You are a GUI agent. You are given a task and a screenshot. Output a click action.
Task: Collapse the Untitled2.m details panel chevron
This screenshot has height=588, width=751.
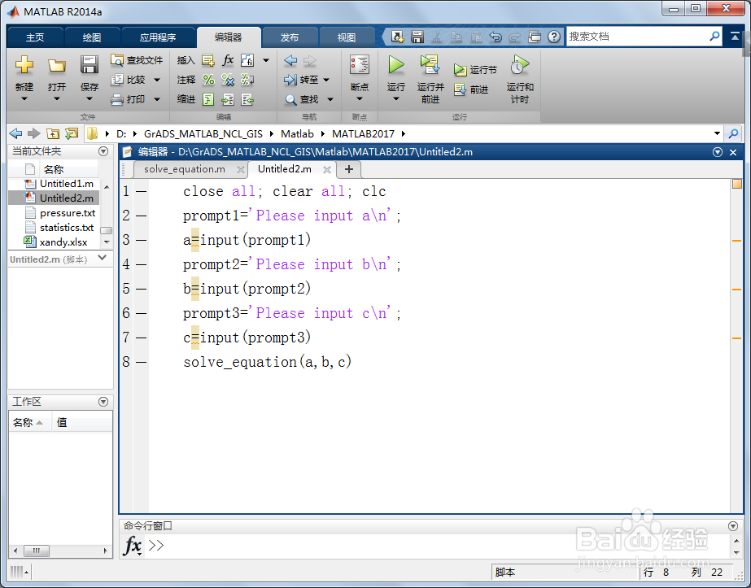(102, 258)
